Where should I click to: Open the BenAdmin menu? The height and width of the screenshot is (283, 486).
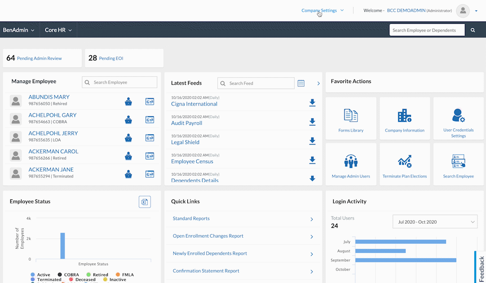(x=18, y=30)
